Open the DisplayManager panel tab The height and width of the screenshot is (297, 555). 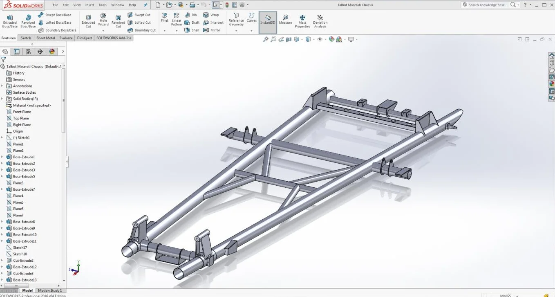[x=52, y=52]
